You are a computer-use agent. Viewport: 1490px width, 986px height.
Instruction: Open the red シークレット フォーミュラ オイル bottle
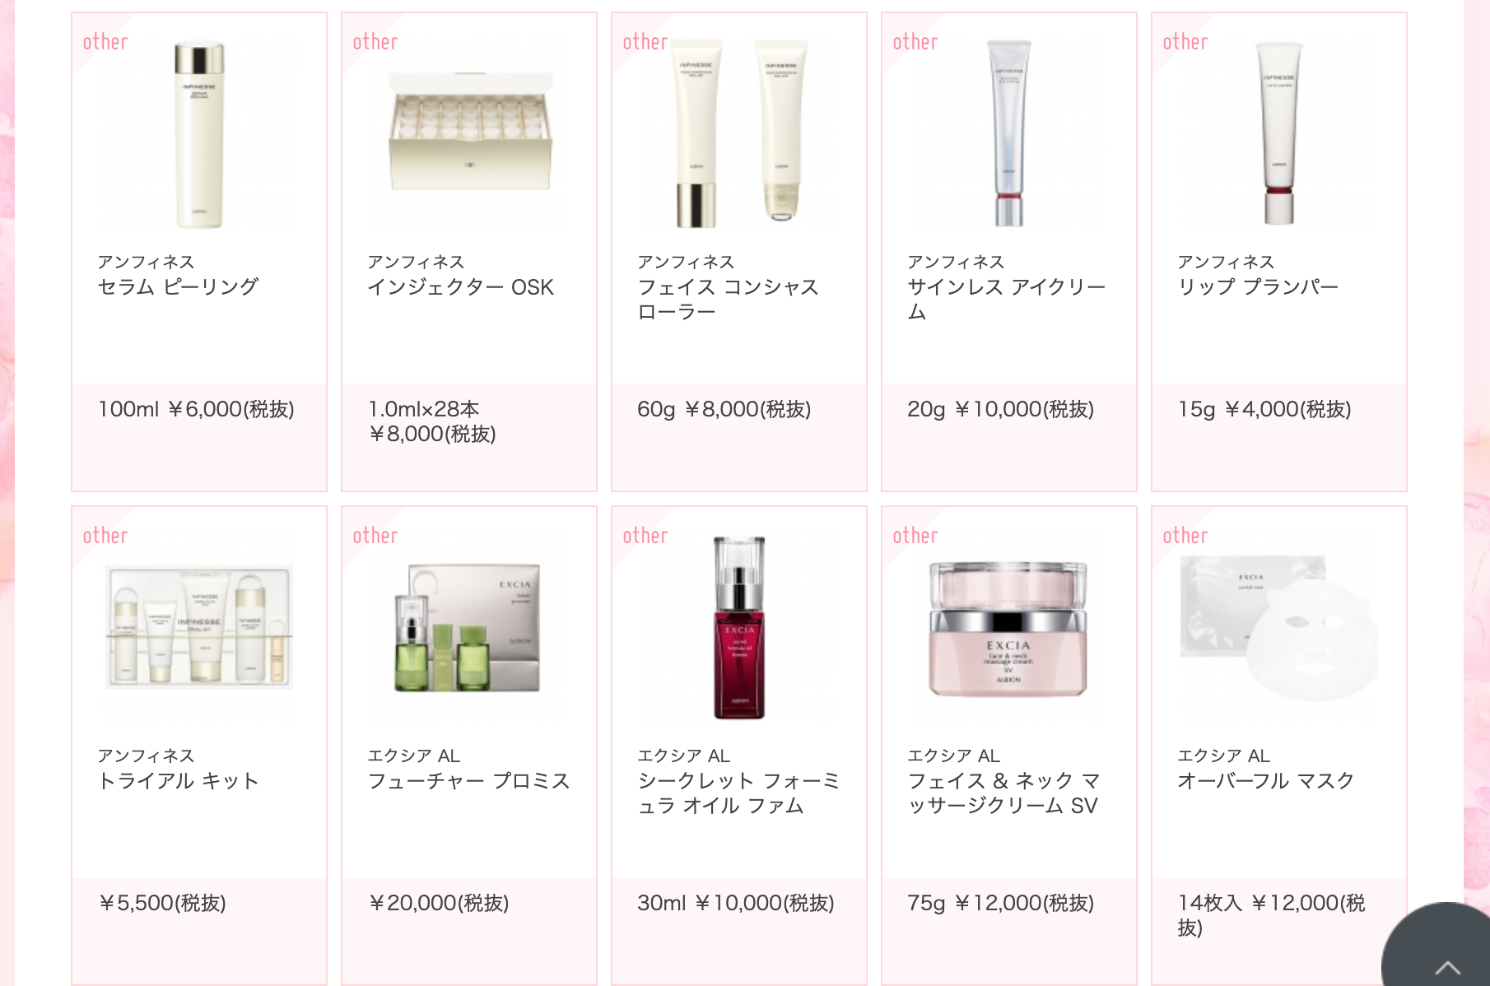coord(739,628)
